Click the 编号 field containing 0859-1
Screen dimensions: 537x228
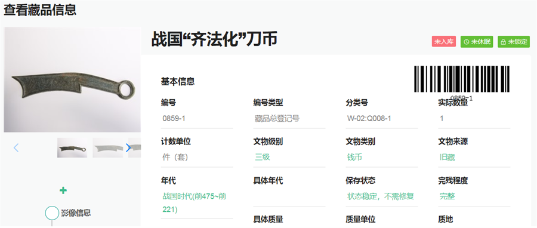click(x=197, y=119)
